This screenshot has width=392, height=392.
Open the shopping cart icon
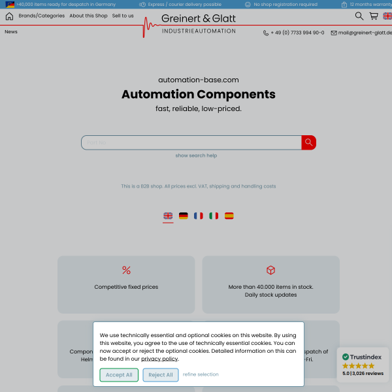pos(374,16)
